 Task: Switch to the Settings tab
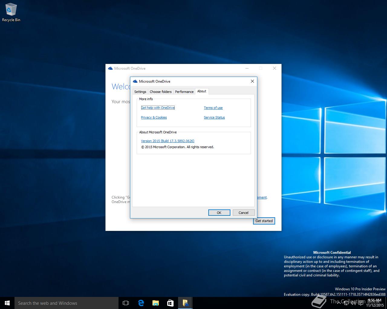(140, 92)
